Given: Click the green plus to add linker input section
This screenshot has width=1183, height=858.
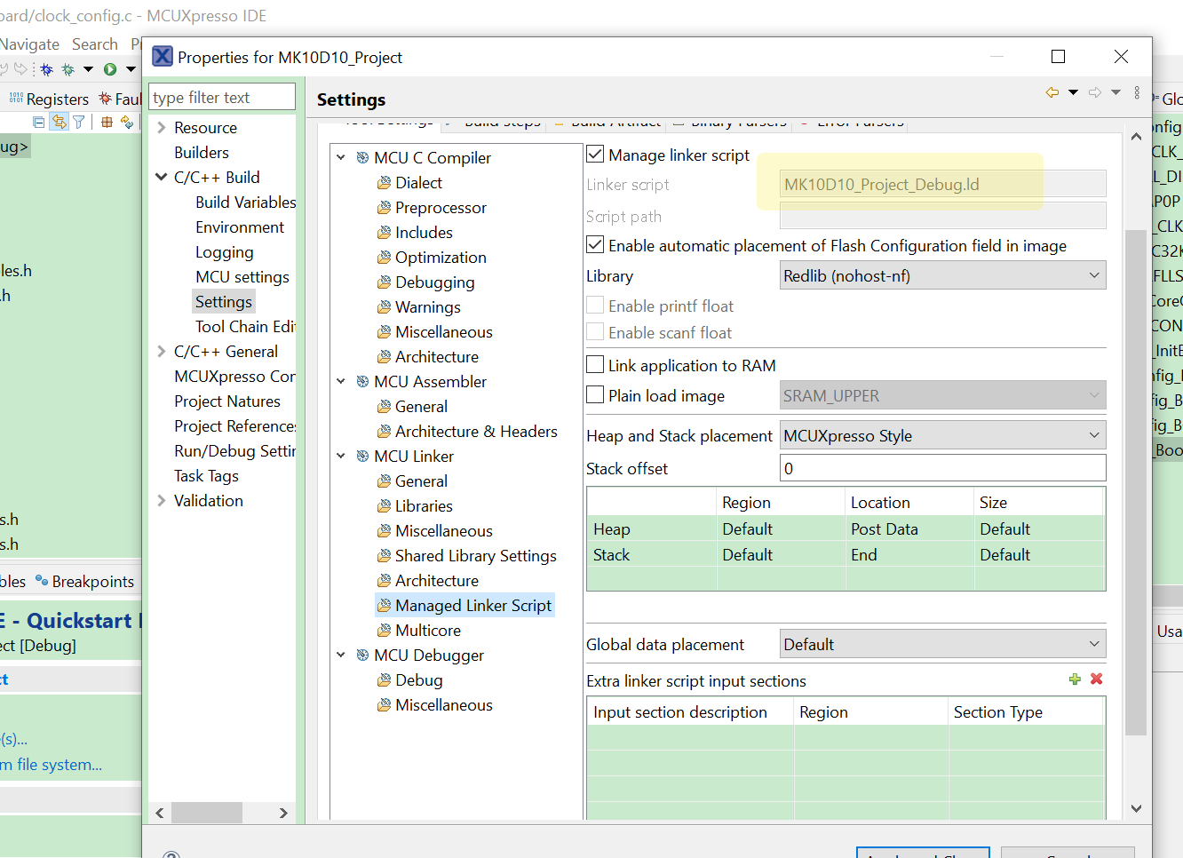Looking at the screenshot, I should click(x=1076, y=679).
